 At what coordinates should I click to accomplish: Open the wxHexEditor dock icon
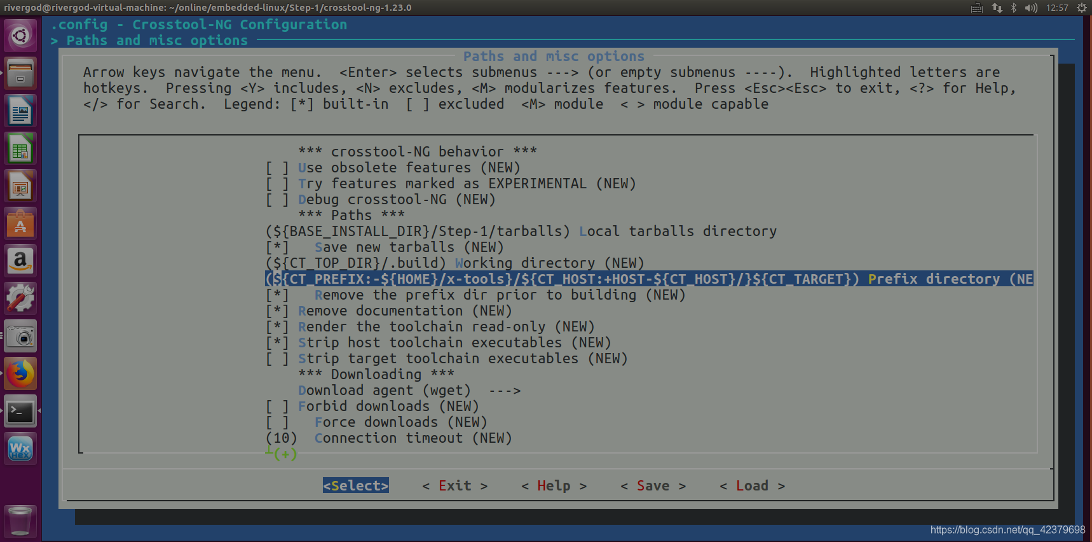point(20,448)
